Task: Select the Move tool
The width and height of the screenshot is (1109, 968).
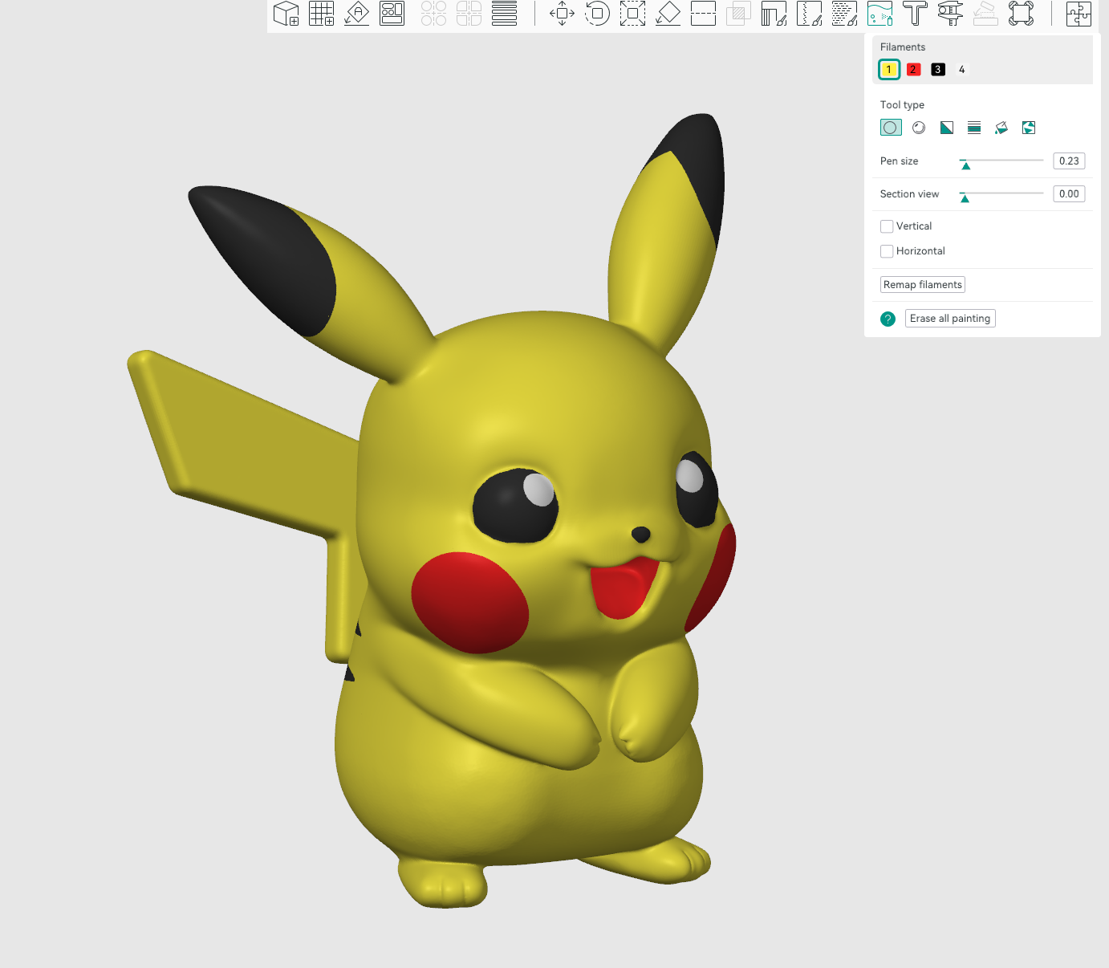Action: click(x=562, y=14)
